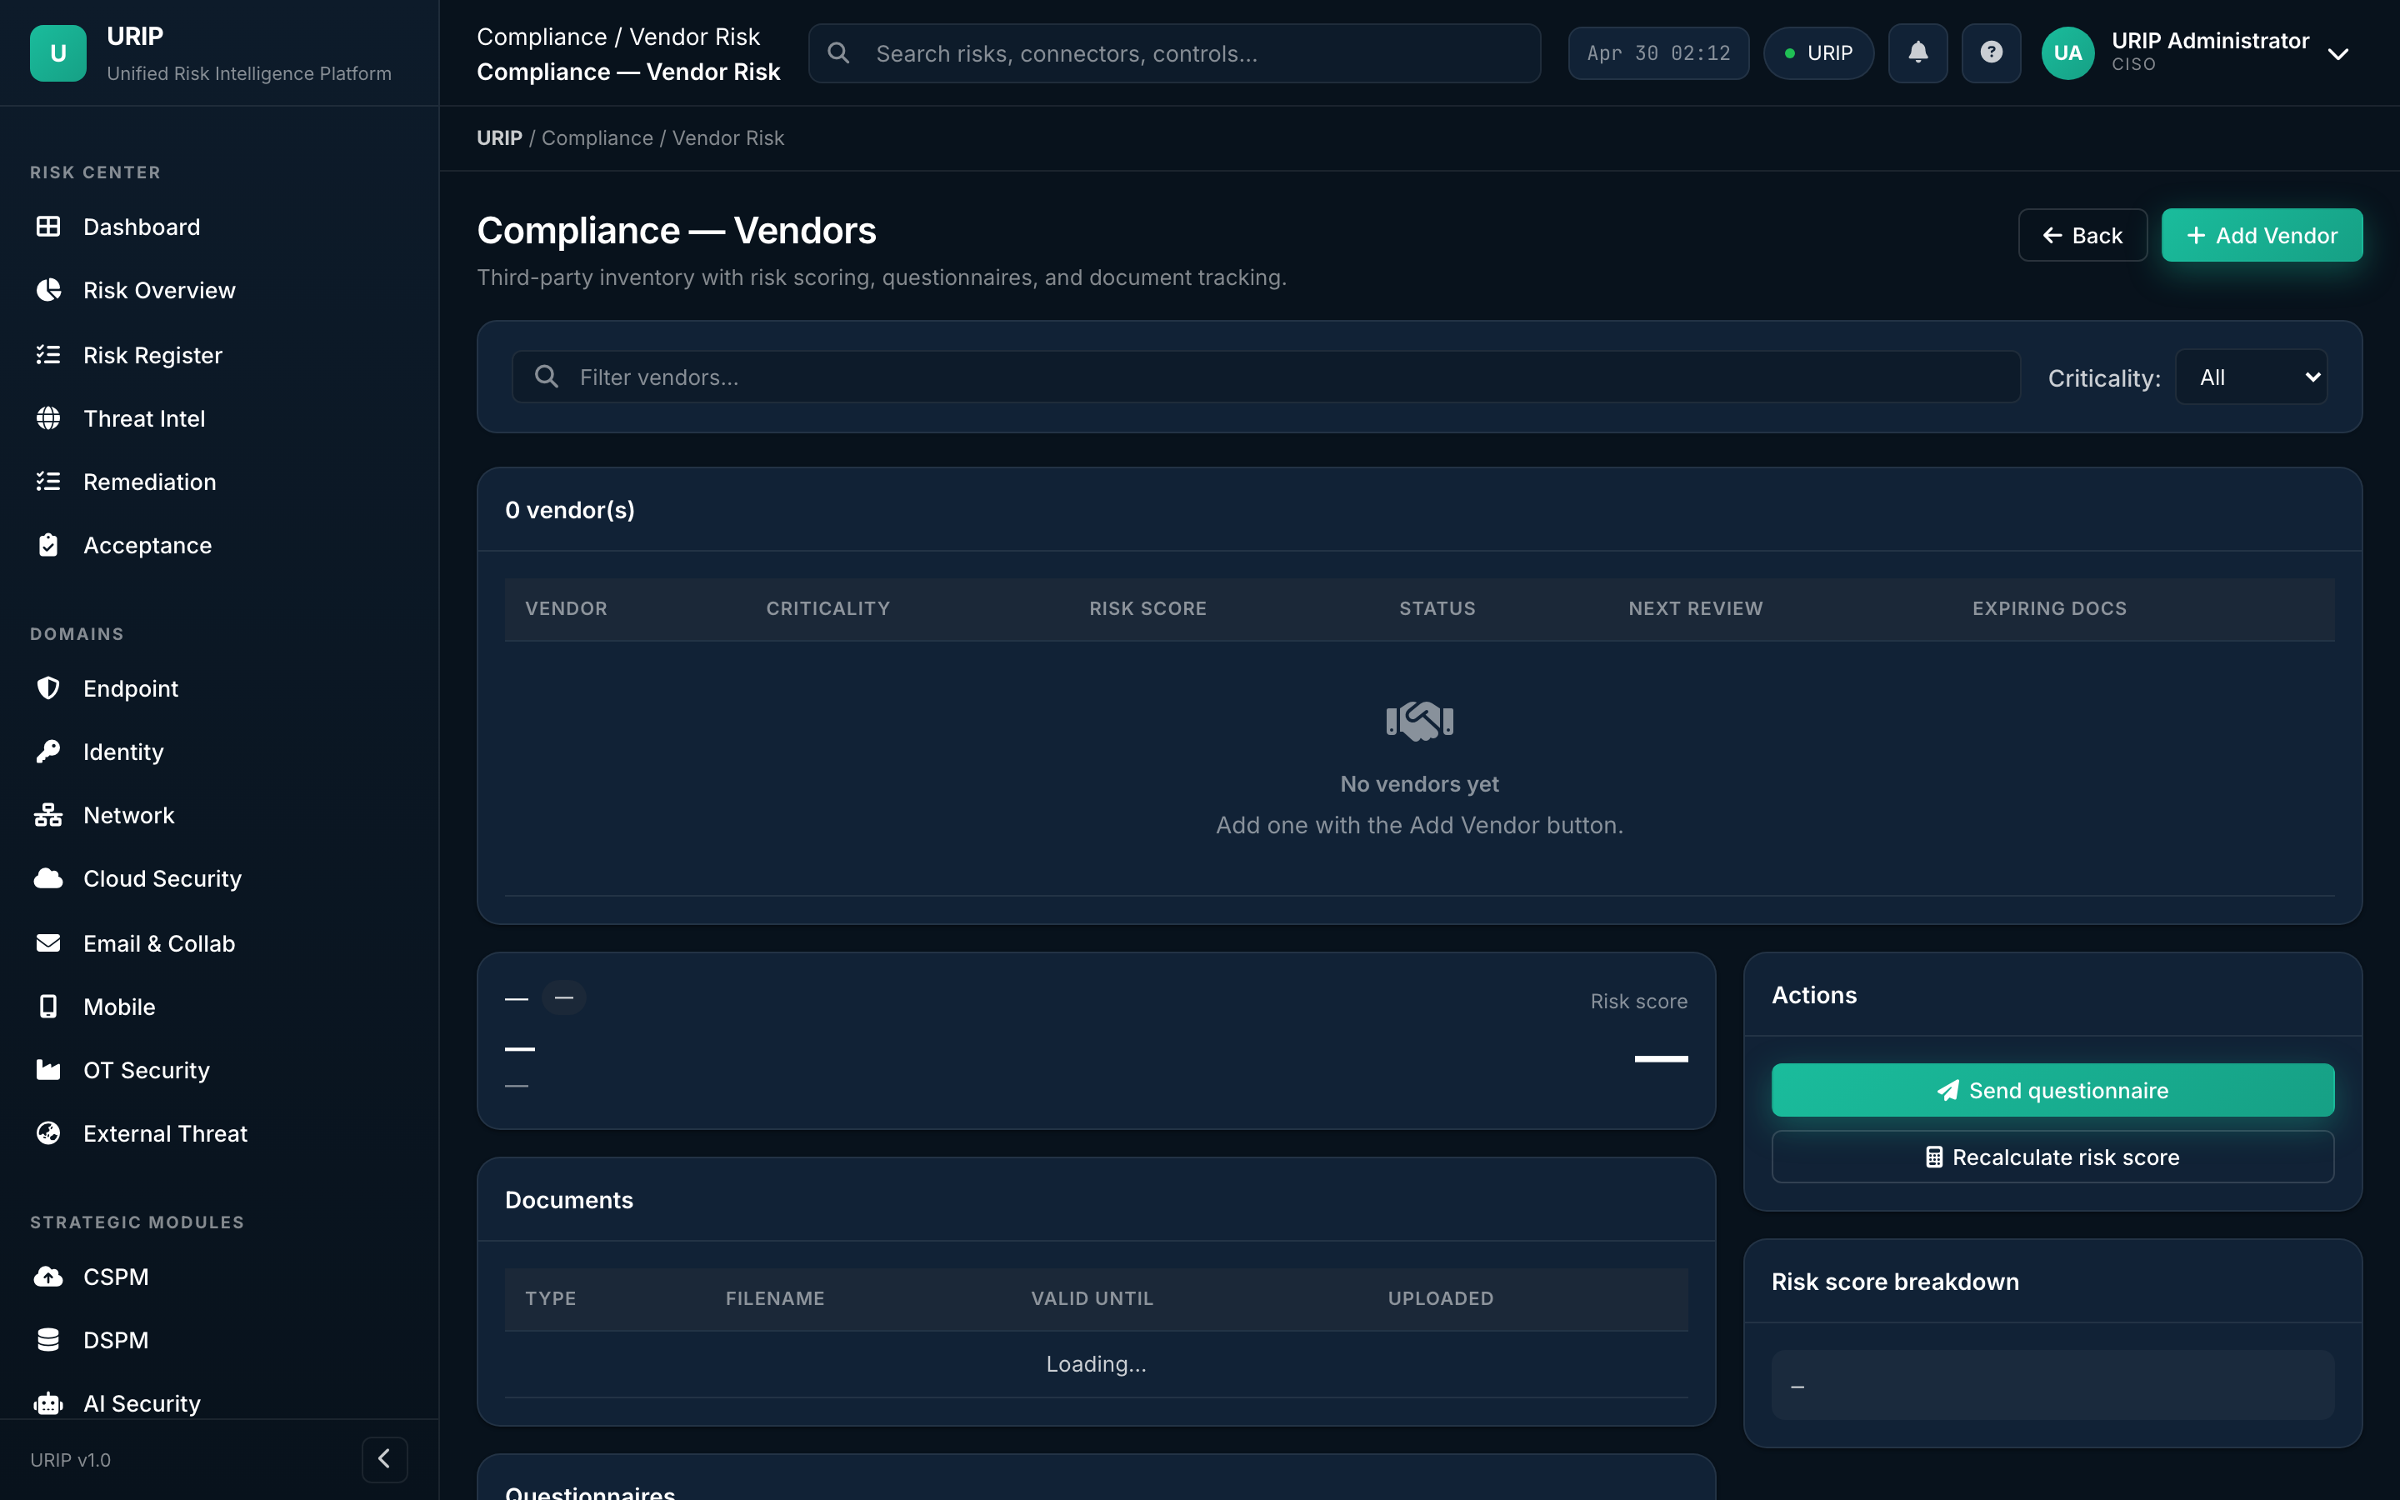Click the FILENAME column header
The image size is (2400, 1500).
pos(774,1298)
